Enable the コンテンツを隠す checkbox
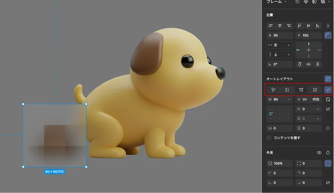This screenshot has width=334, height=193. (269, 138)
